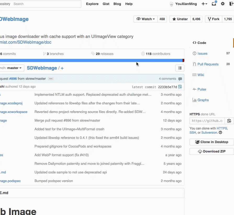Open clone help question mark icon
Viewport: 234px width, 215px height.
(x=220, y=132)
